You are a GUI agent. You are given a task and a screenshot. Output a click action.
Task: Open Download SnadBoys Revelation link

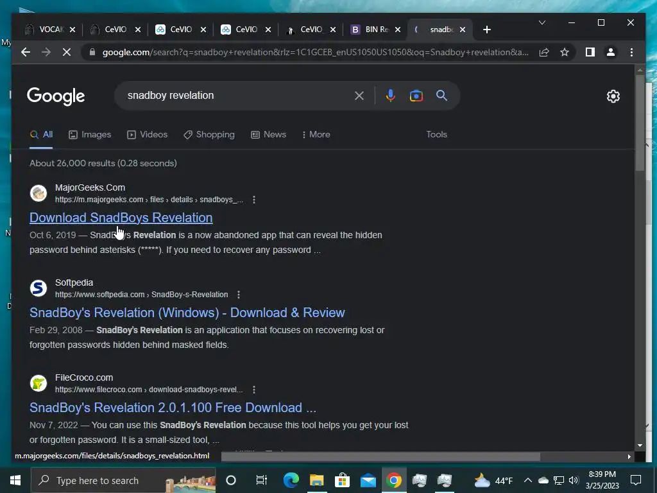(x=121, y=218)
